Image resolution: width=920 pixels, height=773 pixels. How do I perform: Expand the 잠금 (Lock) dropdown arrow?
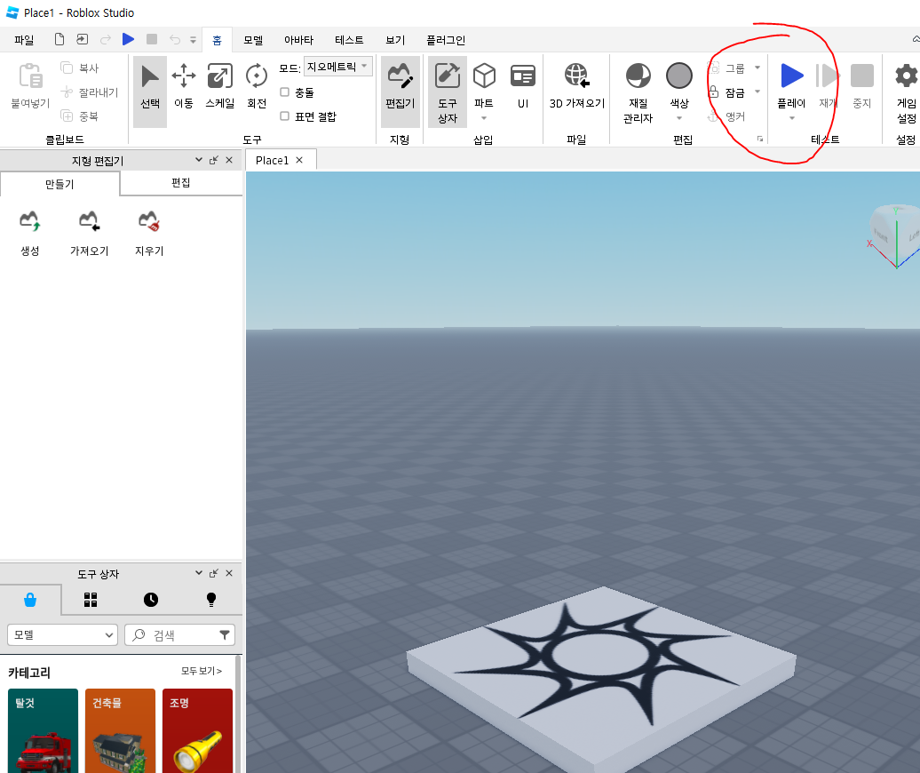pos(757,92)
